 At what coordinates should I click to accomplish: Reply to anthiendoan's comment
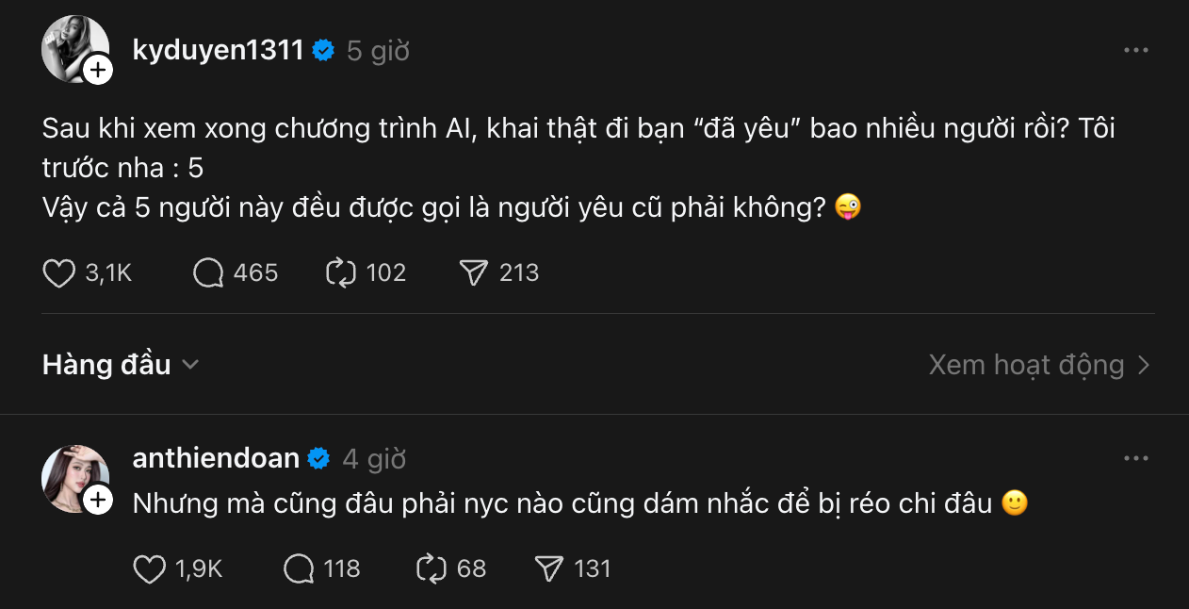pyautogui.click(x=298, y=568)
